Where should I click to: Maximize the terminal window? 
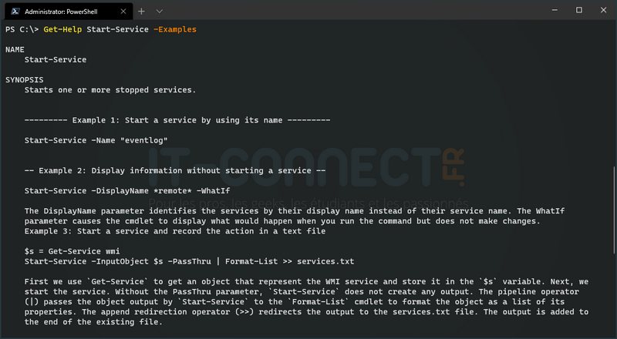[x=579, y=11]
